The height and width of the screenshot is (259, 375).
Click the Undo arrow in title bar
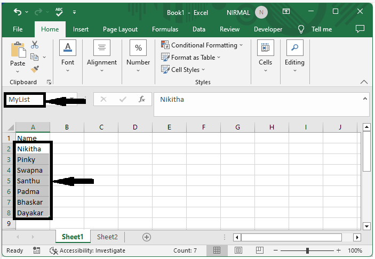[18, 11]
